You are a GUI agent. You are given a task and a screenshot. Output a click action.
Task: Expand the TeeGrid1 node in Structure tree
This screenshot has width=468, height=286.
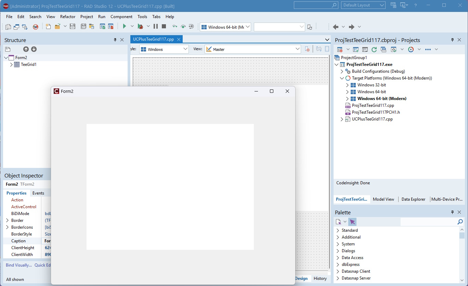11,64
